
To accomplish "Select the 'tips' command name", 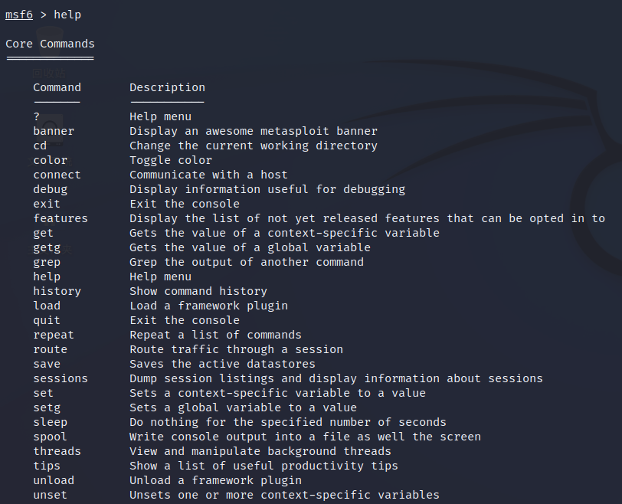I will [x=47, y=466].
